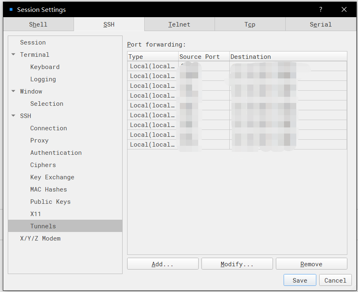Image resolution: width=358 pixels, height=292 pixels.
Task: Select the SSH tab
Action: 109,24
